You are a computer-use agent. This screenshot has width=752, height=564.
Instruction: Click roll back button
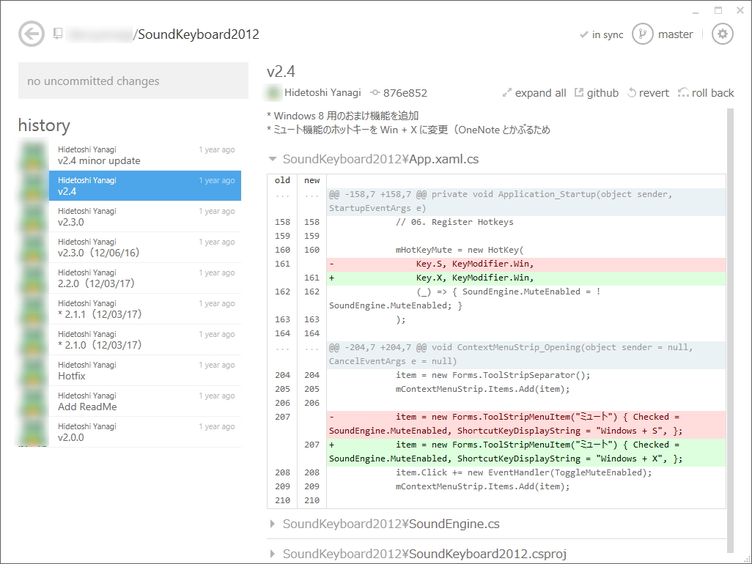pos(706,93)
